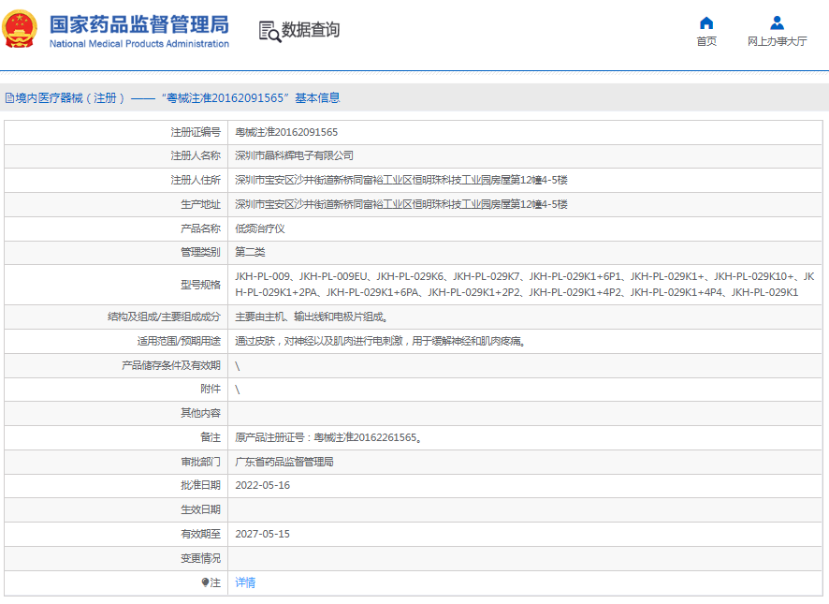Select management category 第二类
Image resolution: width=829 pixels, height=604 pixels.
click(250, 252)
